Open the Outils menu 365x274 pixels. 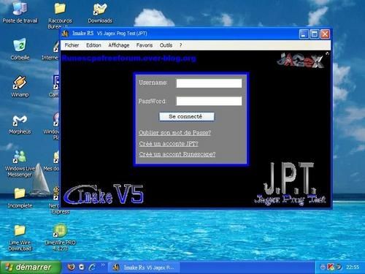(x=166, y=45)
